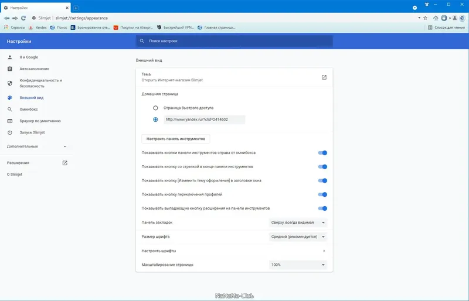Open Масштабирование страницы 100% dropdown
469x301 pixels.
(298, 265)
